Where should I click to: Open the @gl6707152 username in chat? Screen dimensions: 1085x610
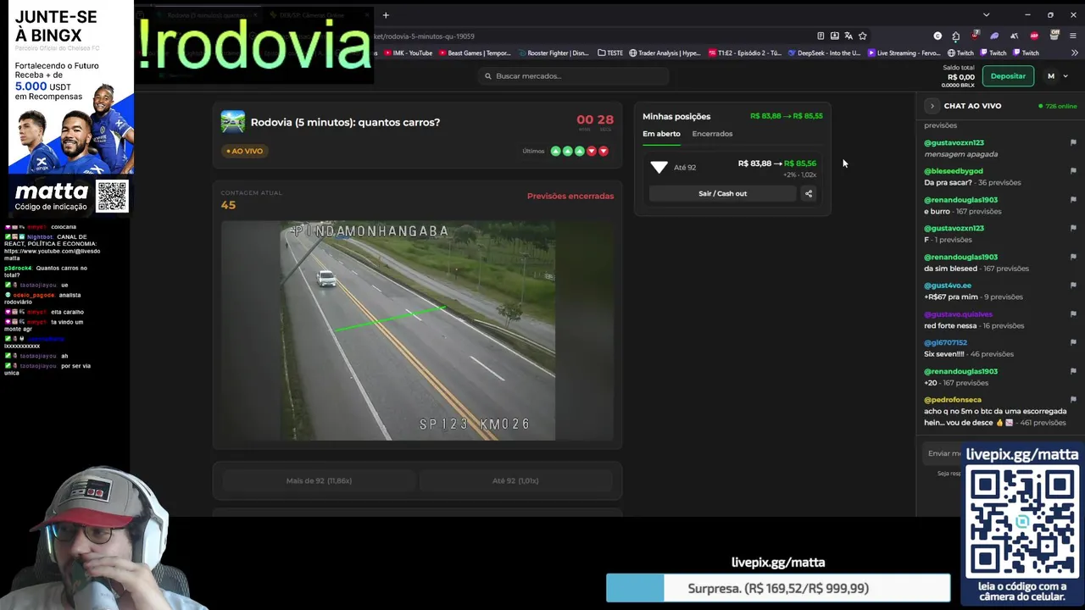coord(945,342)
